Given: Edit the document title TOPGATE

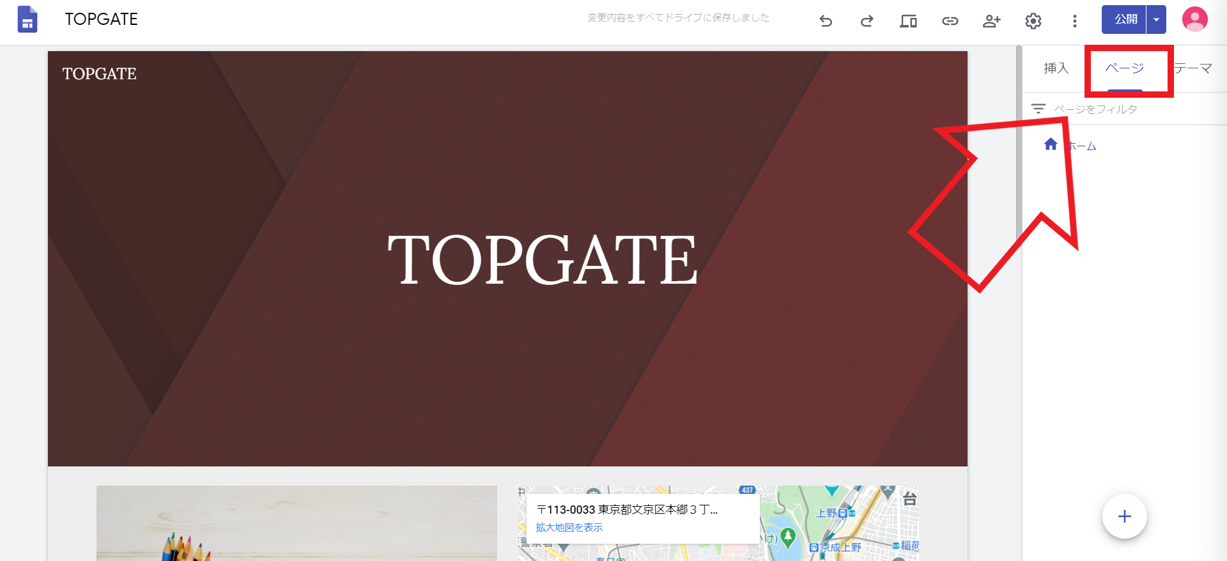Looking at the screenshot, I should point(101,19).
